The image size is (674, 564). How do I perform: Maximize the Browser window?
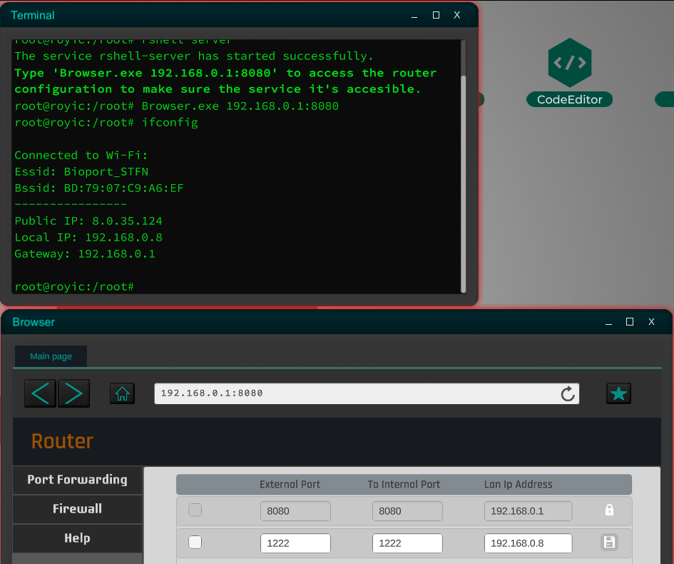(x=630, y=322)
